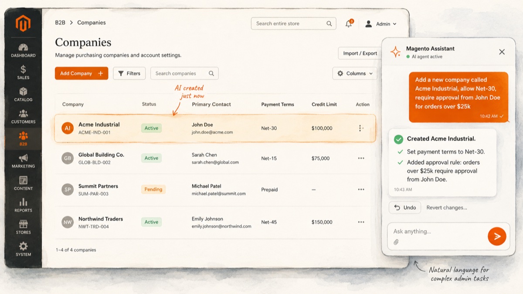523x294 pixels.
Task: Click Net-15 payment terms cell
Action: [x=269, y=158]
